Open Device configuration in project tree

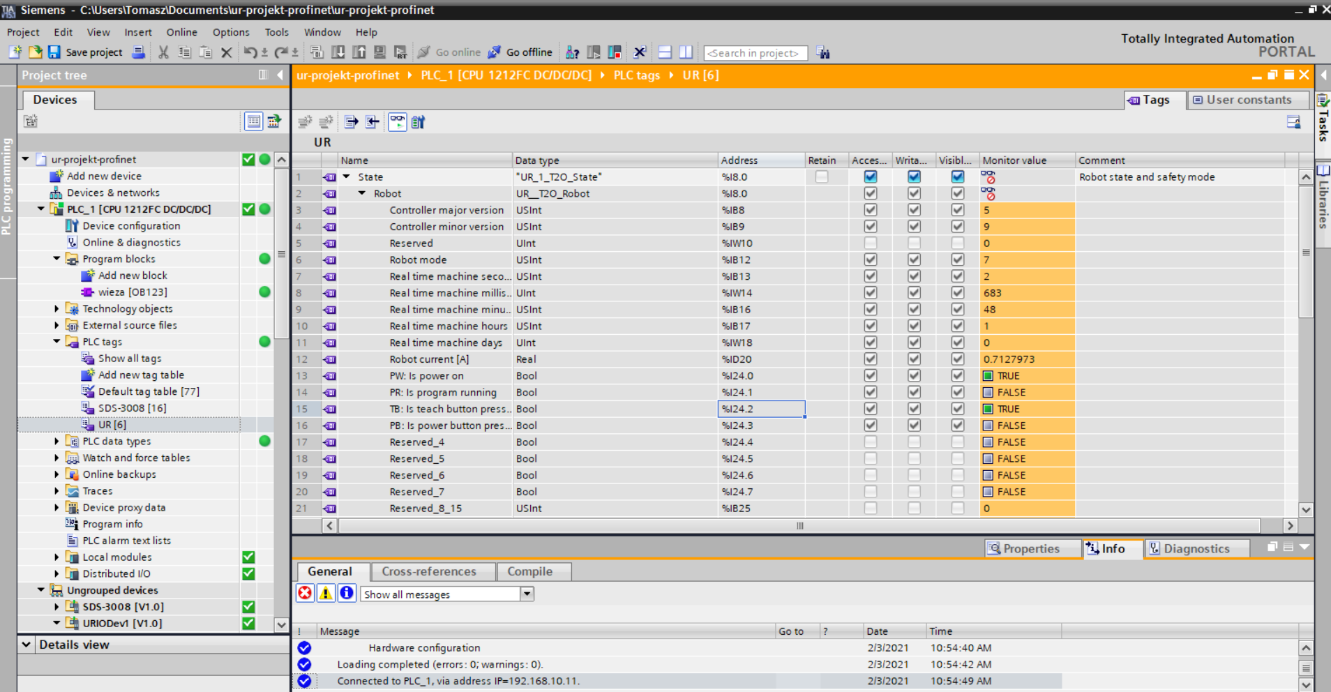point(131,226)
